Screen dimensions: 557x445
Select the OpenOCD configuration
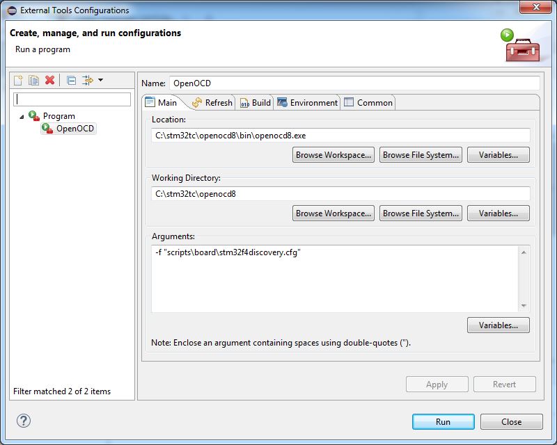point(68,129)
